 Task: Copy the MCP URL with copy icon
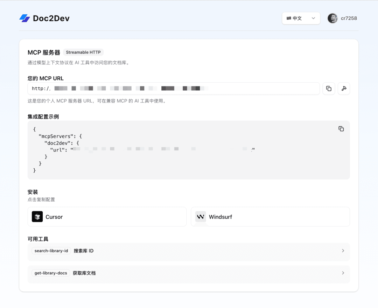[329, 89]
